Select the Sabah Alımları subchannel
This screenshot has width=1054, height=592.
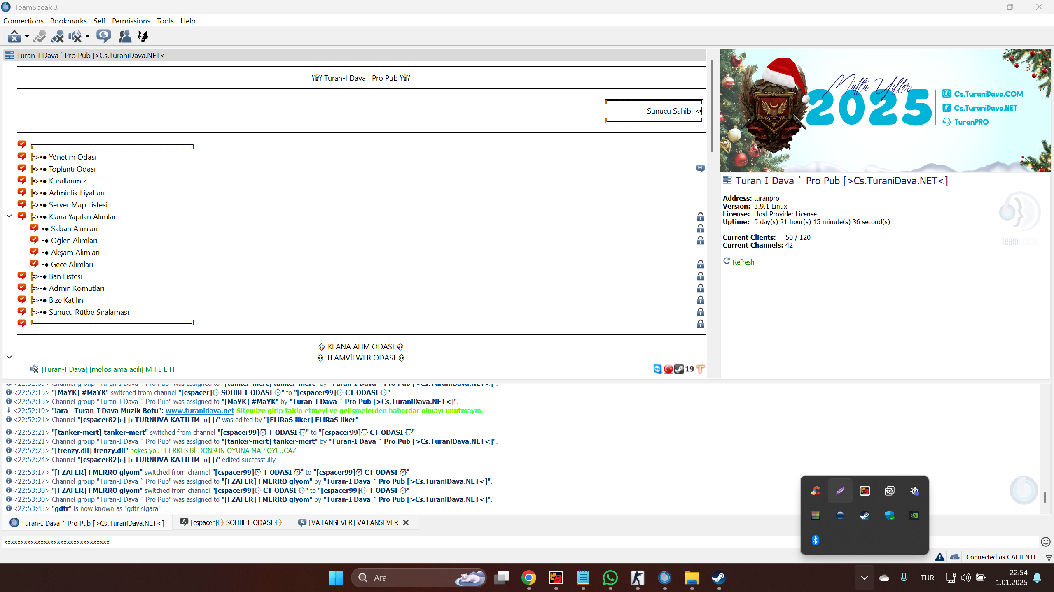74,228
